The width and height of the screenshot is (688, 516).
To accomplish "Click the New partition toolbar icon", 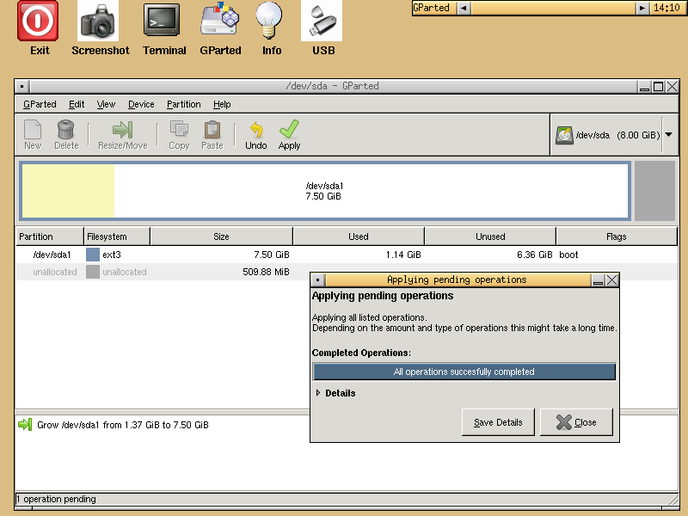I will [33, 135].
